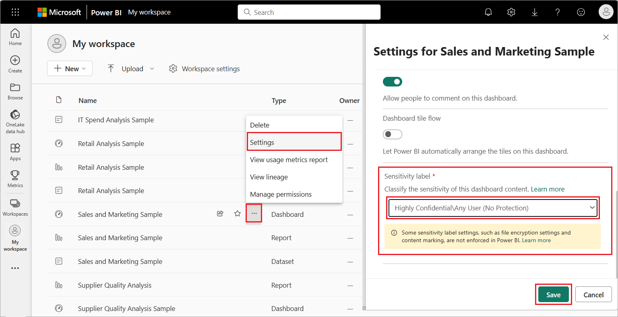This screenshot has width=618, height=317.
Task: Choose View lineage from context menu
Action: point(269,177)
